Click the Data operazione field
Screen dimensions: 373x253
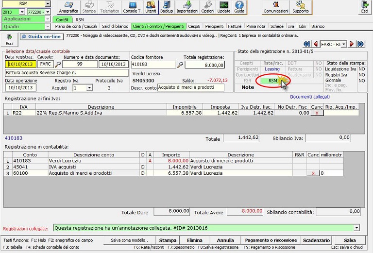(x=21, y=87)
